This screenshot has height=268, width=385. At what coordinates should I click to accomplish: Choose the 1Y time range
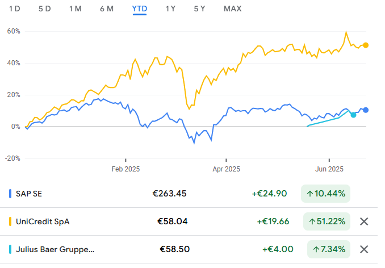[170, 9]
